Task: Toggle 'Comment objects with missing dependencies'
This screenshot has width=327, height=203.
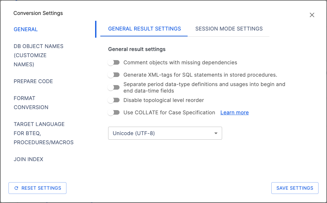Action: 114,62
